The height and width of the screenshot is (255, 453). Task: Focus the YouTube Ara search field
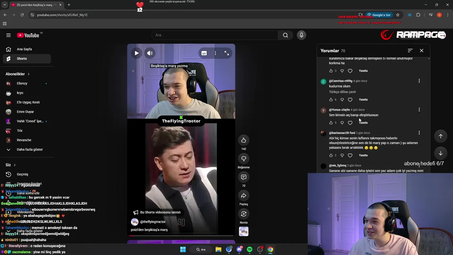(x=214, y=35)
